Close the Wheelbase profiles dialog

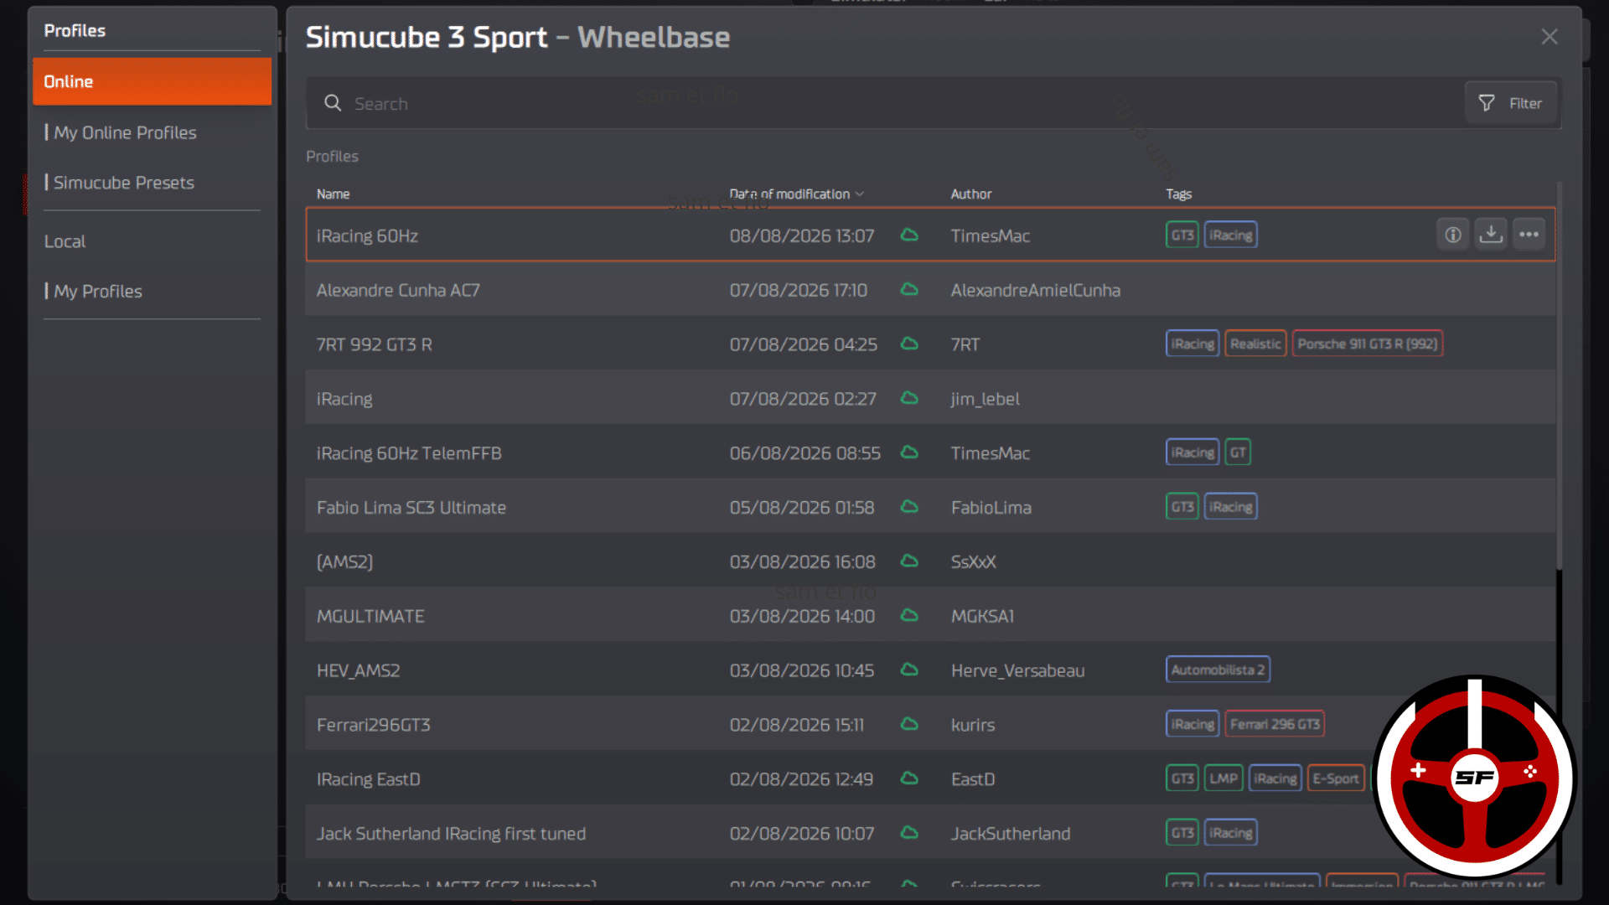pos(1550,37)
